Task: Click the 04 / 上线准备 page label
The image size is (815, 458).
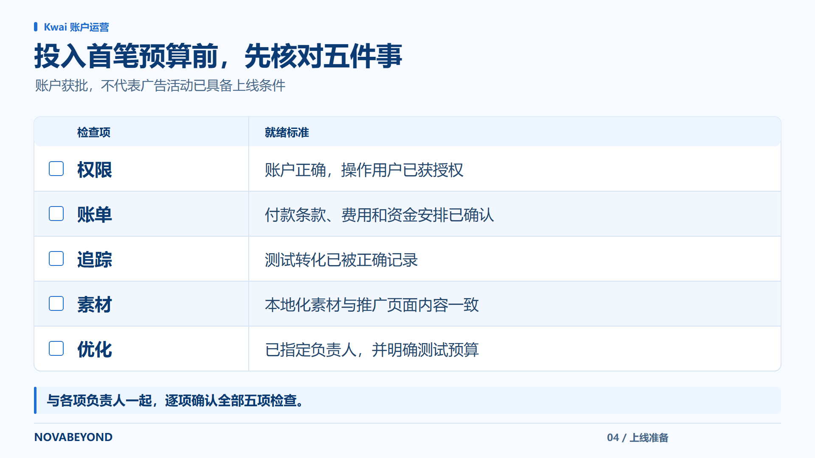Action: (638, 438)
